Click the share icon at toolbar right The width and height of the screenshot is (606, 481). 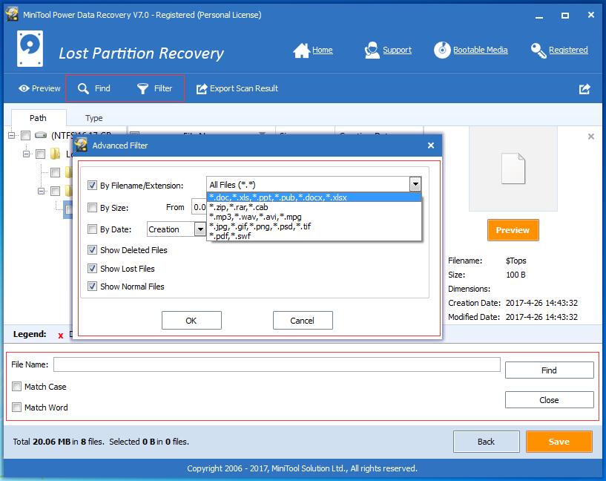tap(584, 88)
